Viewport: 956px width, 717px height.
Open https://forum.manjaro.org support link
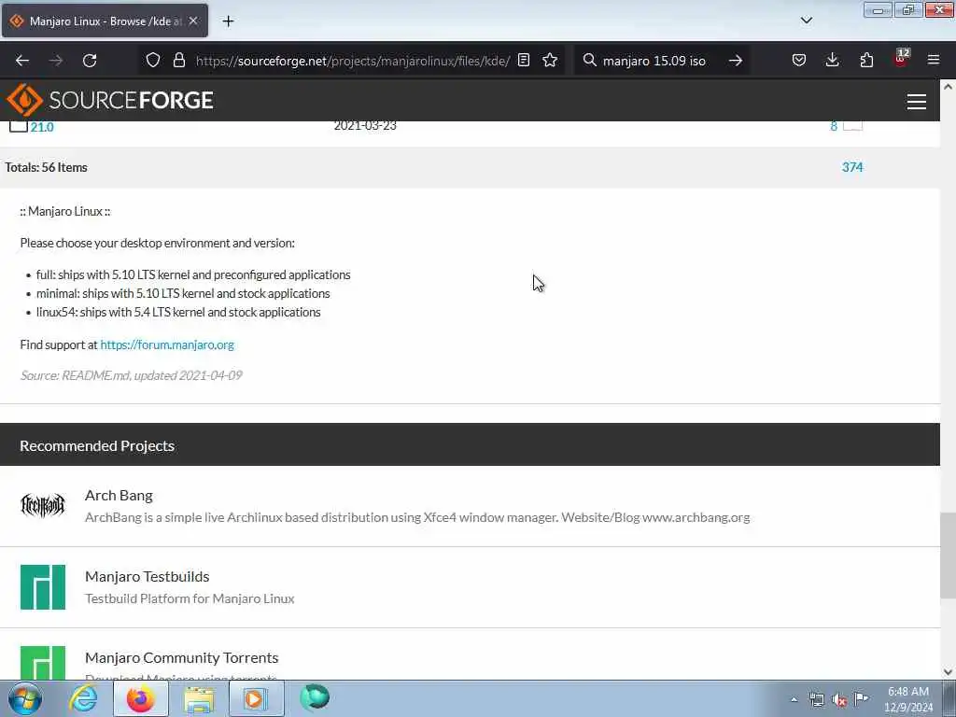click(x=167, y=344)
